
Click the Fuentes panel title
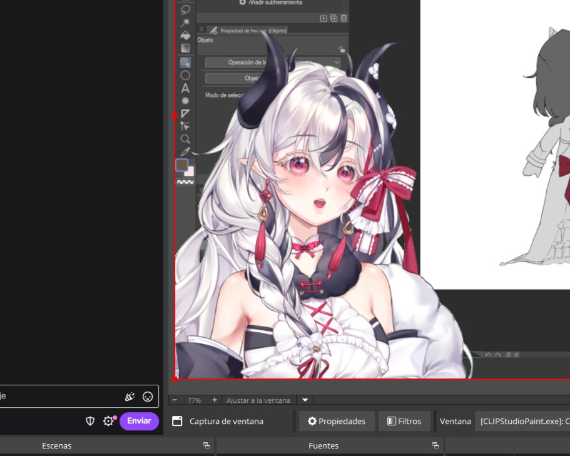(x=323, y=445)
